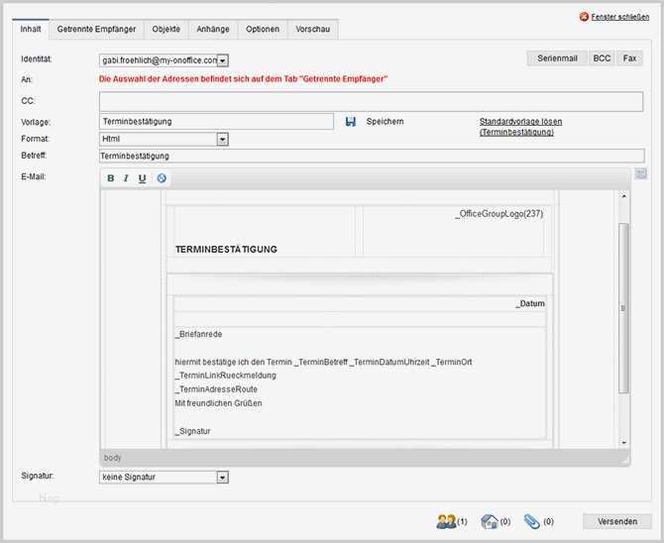Click the editor vertical scrollbar thumb
The image size is (664, 543).
click(623, 308)
